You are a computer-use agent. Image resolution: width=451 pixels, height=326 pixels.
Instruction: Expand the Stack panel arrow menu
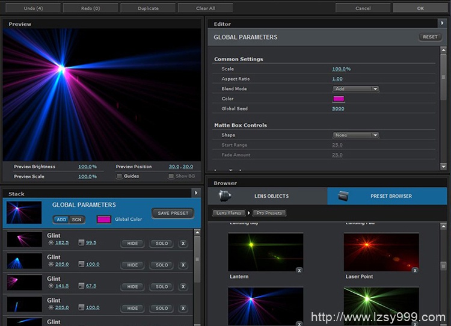coord(195,193)
